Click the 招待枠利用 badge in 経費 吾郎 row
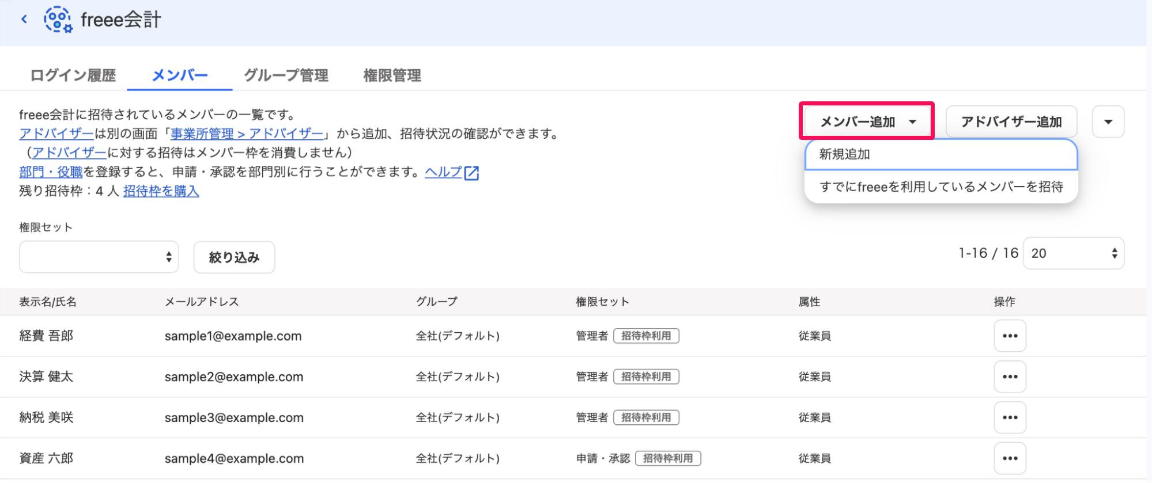 pyautogui.click(x=646, y=336)
